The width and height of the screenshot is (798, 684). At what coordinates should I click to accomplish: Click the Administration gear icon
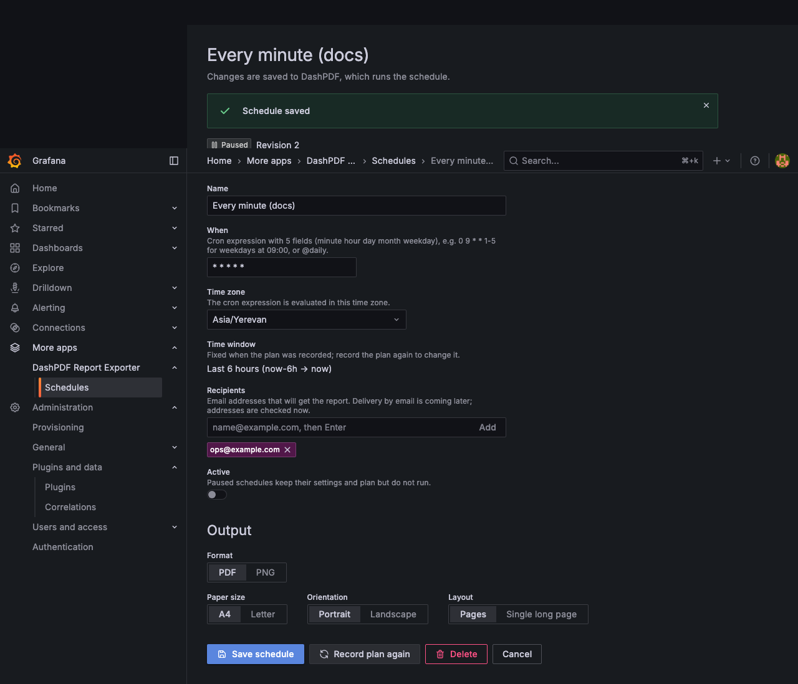point(15,407)
